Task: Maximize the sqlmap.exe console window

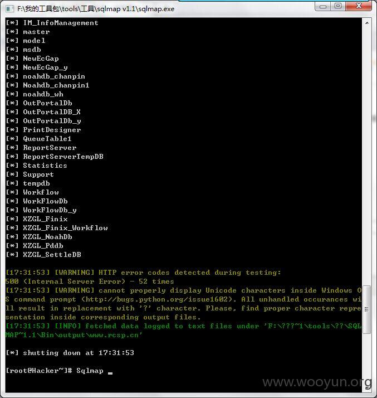Action: pos(338,6)
